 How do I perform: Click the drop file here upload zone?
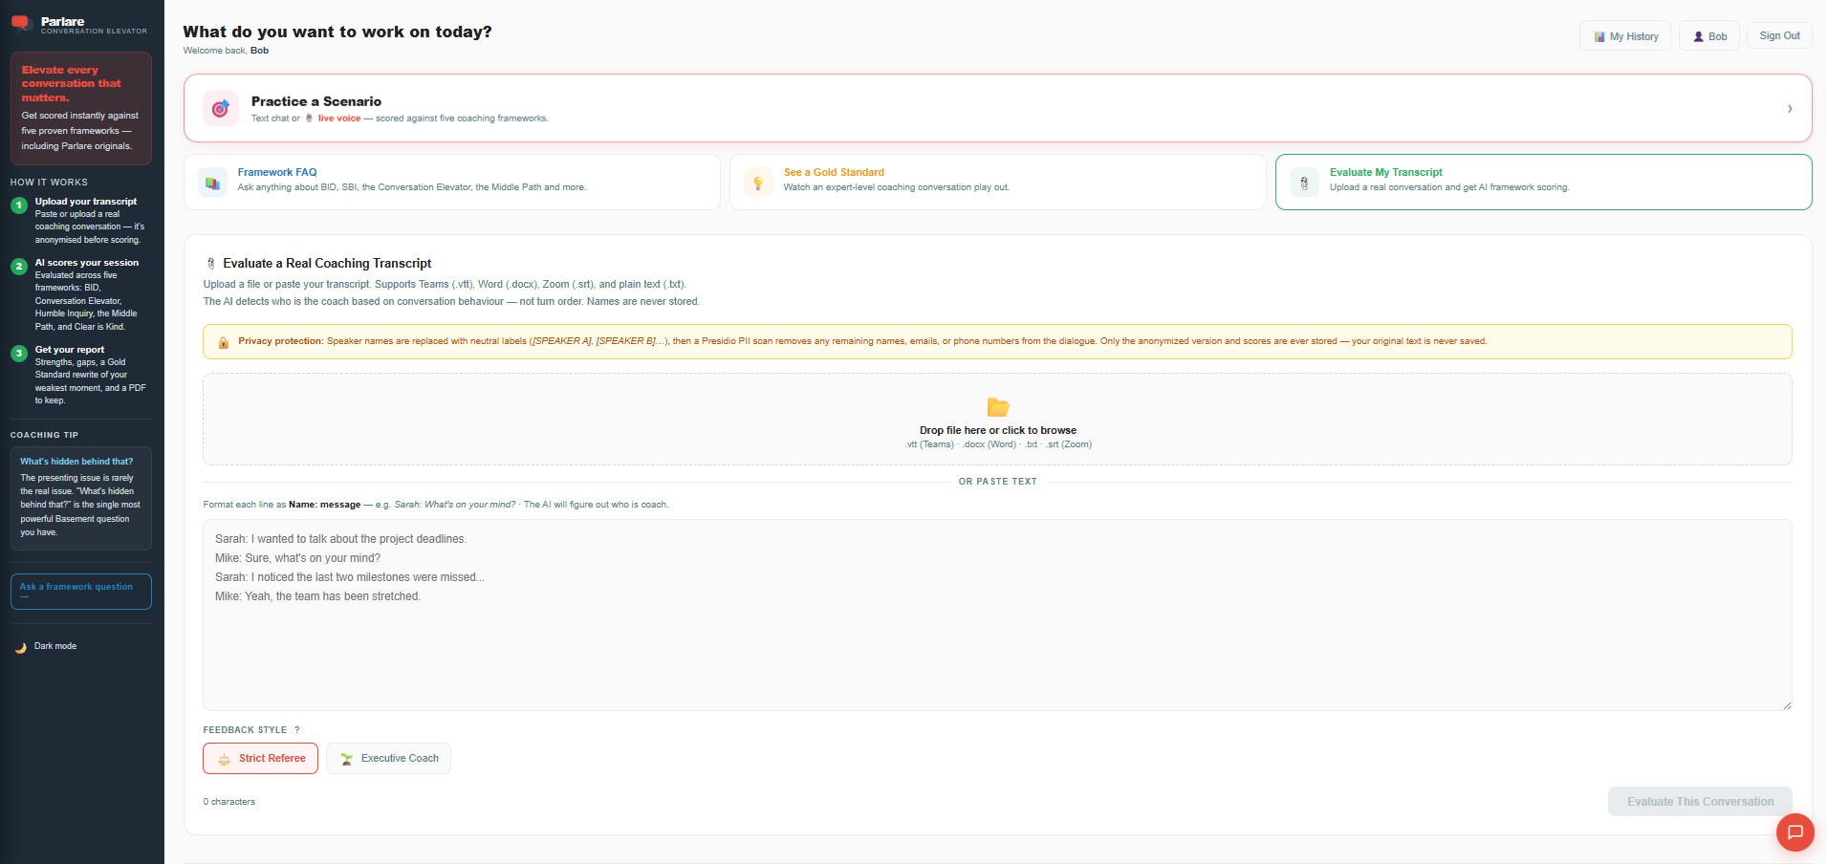(x=997, y=420)
